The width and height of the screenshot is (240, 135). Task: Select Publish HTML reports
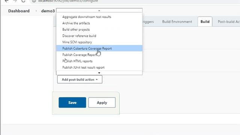tap(99, 61)
